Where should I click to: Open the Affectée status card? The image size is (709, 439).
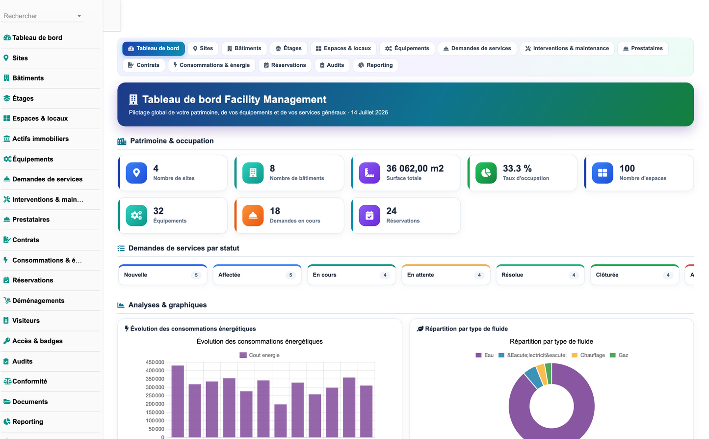(x=257, y=275)
